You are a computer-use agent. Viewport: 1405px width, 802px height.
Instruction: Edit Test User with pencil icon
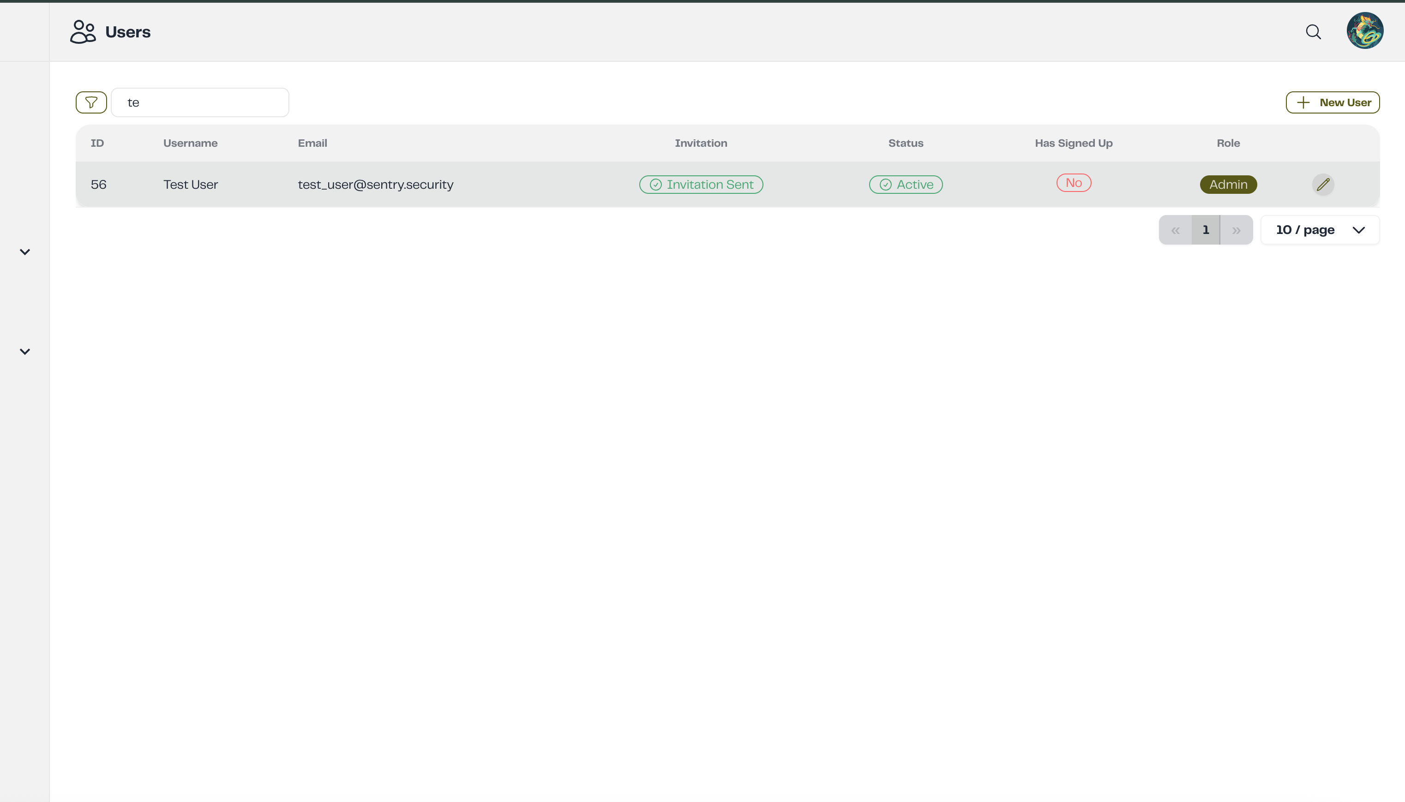click(1322, 185)
